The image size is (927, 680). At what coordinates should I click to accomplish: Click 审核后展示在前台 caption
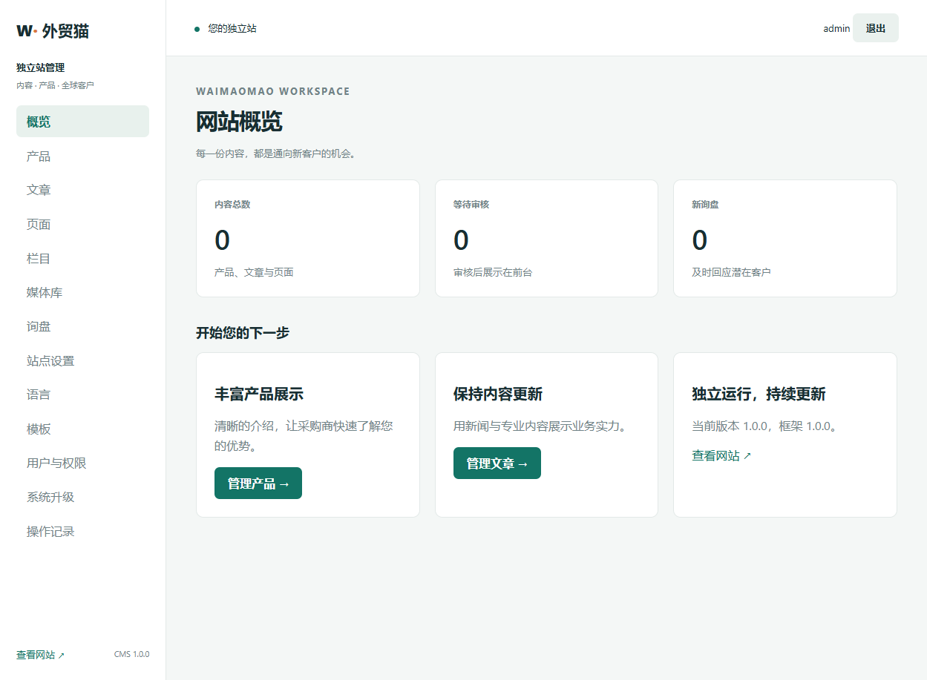[493, 272]
